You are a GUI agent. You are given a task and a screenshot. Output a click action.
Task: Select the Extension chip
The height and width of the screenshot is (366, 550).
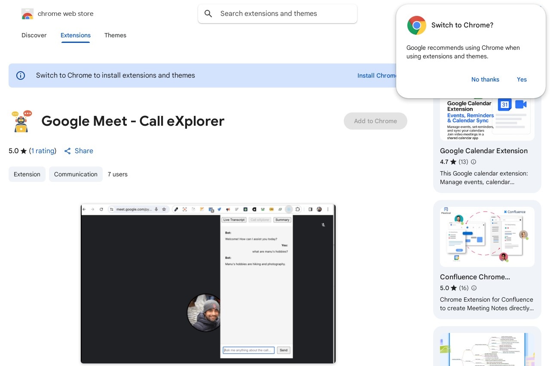[27, 174]
